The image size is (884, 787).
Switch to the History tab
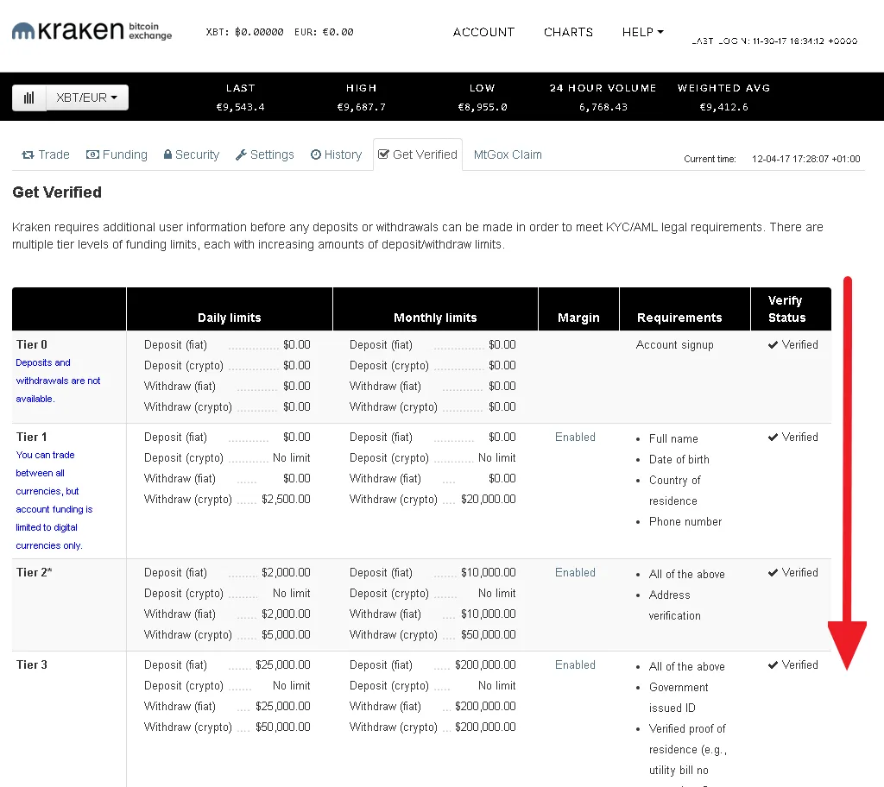[x=336, y=154]
